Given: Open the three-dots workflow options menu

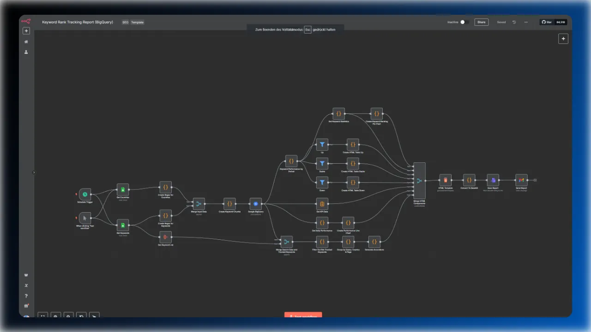Looking at the screenshot, I should pos(526,22).
